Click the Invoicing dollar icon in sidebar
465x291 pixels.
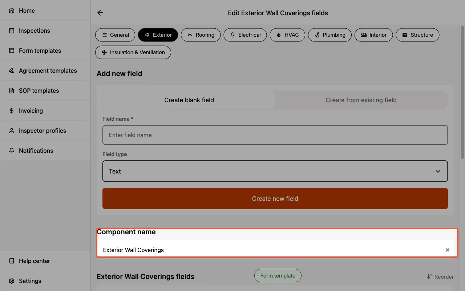pyautogui.click(x=11, y=111)
